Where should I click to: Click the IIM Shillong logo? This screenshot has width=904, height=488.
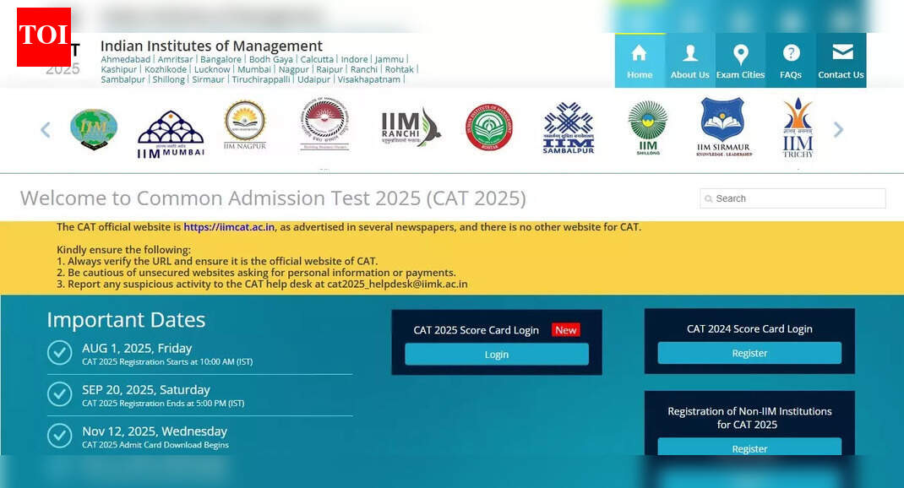click(x=647, y=127)
